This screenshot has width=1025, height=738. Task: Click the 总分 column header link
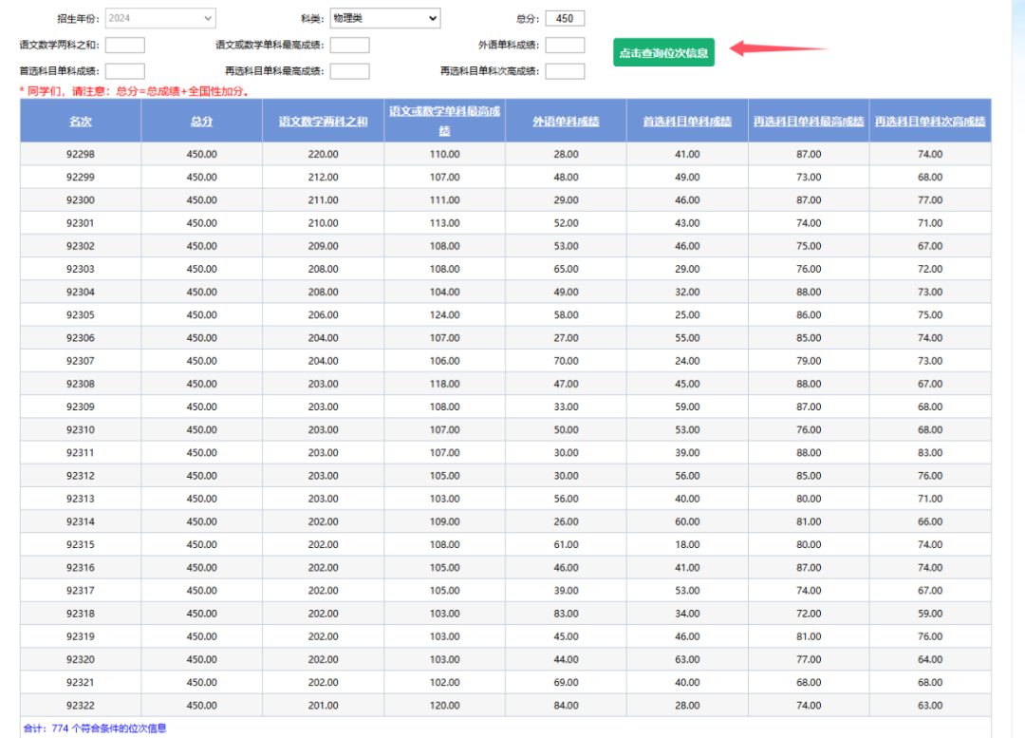click(201, 122)
